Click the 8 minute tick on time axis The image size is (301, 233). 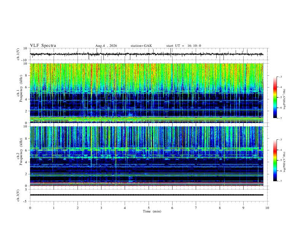(220, 208)
